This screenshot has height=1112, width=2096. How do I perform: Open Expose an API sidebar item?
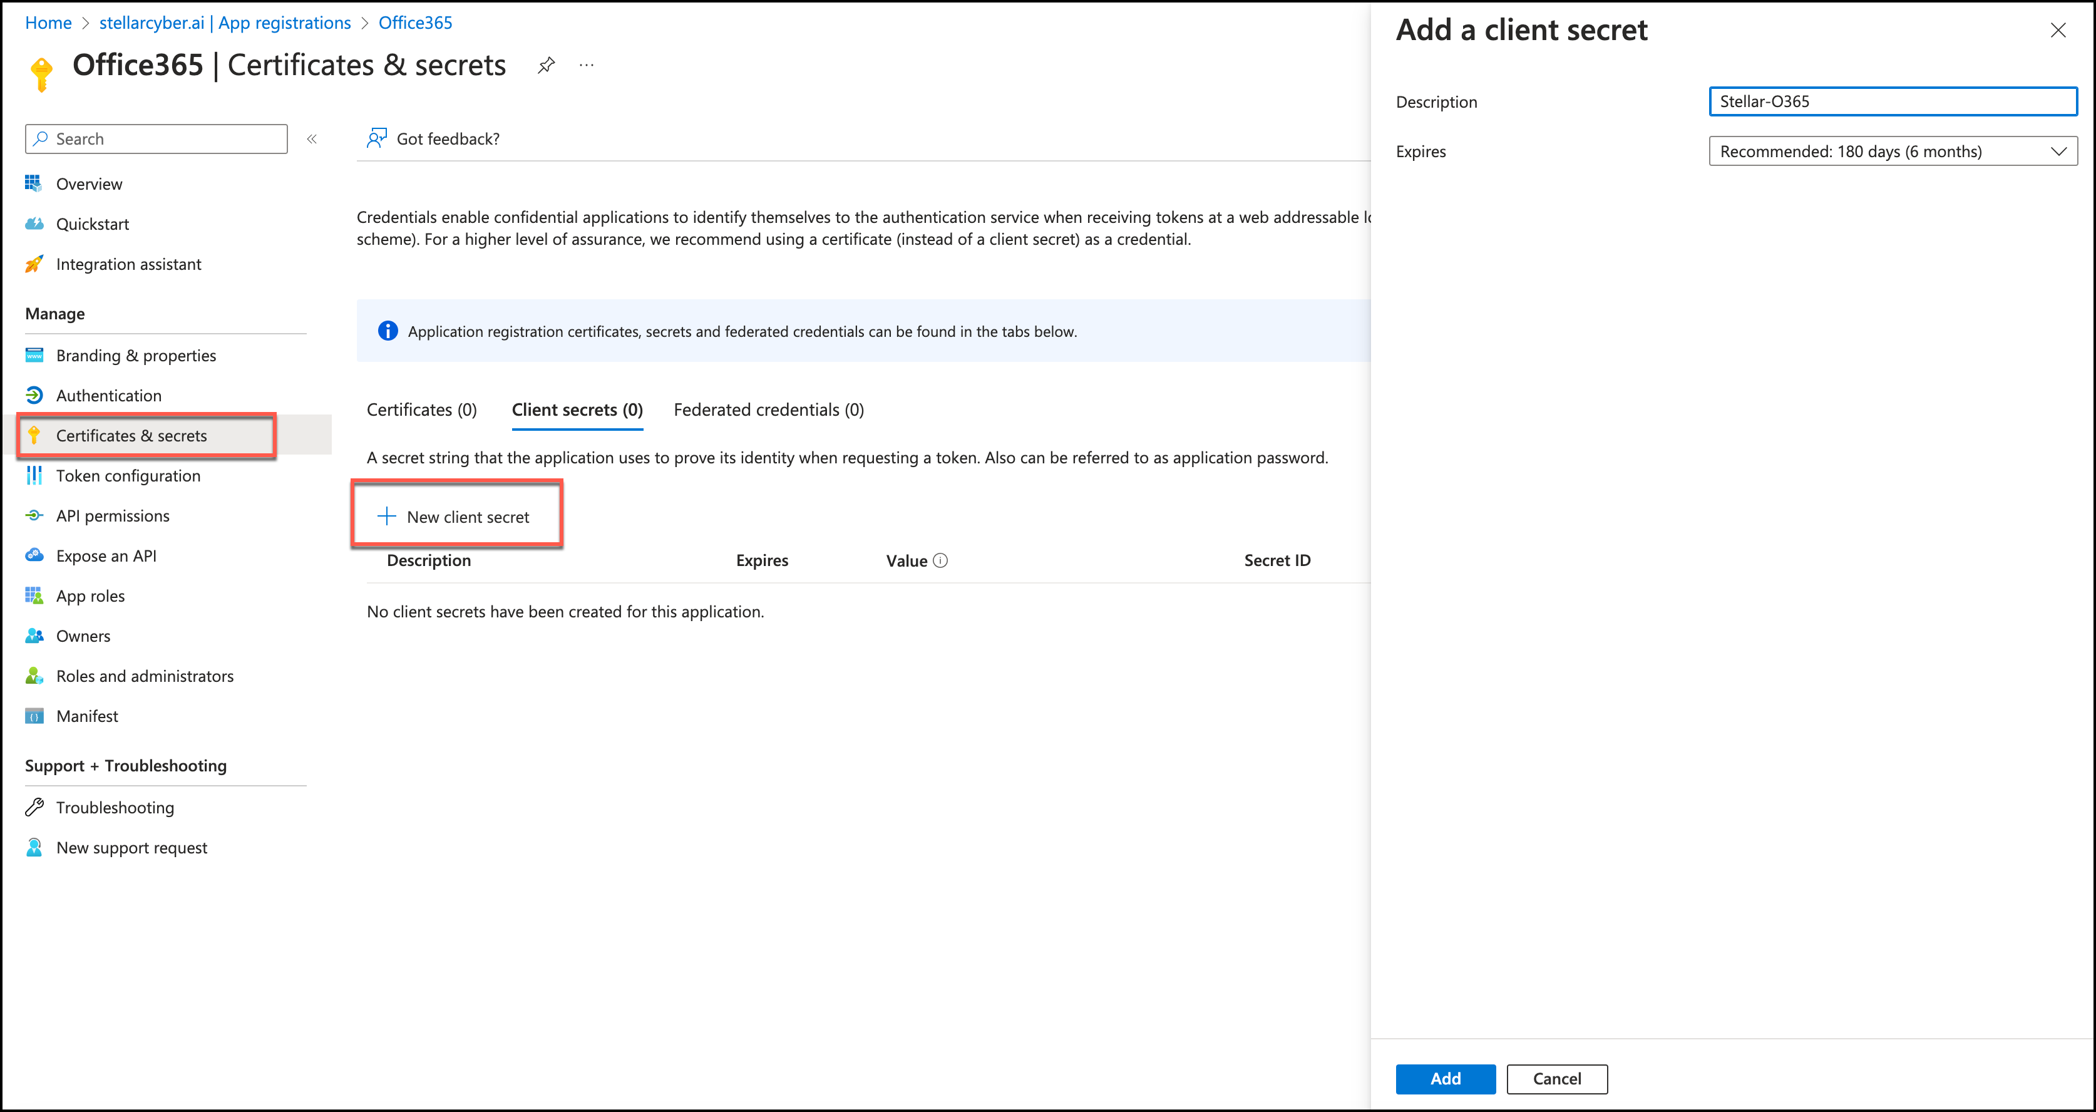pyautogui.click(x=106, y=555)
